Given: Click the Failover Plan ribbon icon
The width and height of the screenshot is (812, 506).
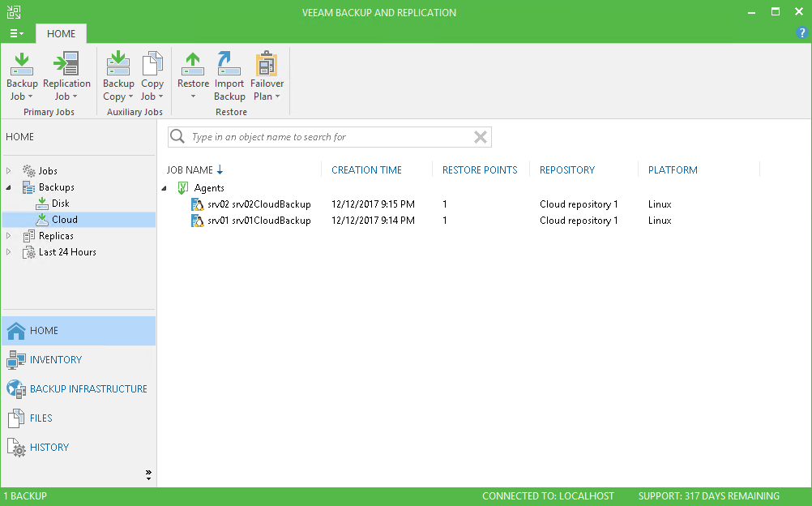Looking at the screenshot, I should pos(267,63).
